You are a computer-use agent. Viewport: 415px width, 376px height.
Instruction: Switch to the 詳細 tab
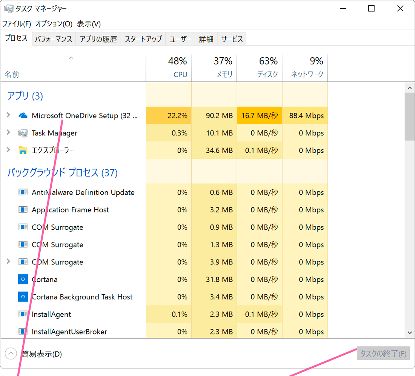(206, 39)
